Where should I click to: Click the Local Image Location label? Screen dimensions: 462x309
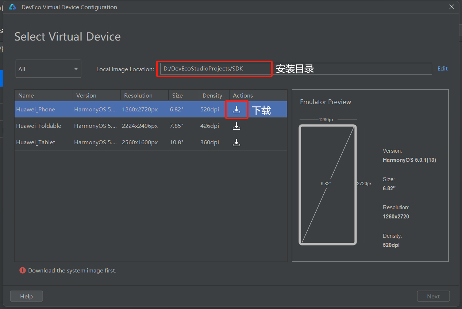[x=125, y=69]
